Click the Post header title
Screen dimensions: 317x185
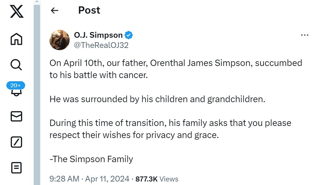point(89,10)
